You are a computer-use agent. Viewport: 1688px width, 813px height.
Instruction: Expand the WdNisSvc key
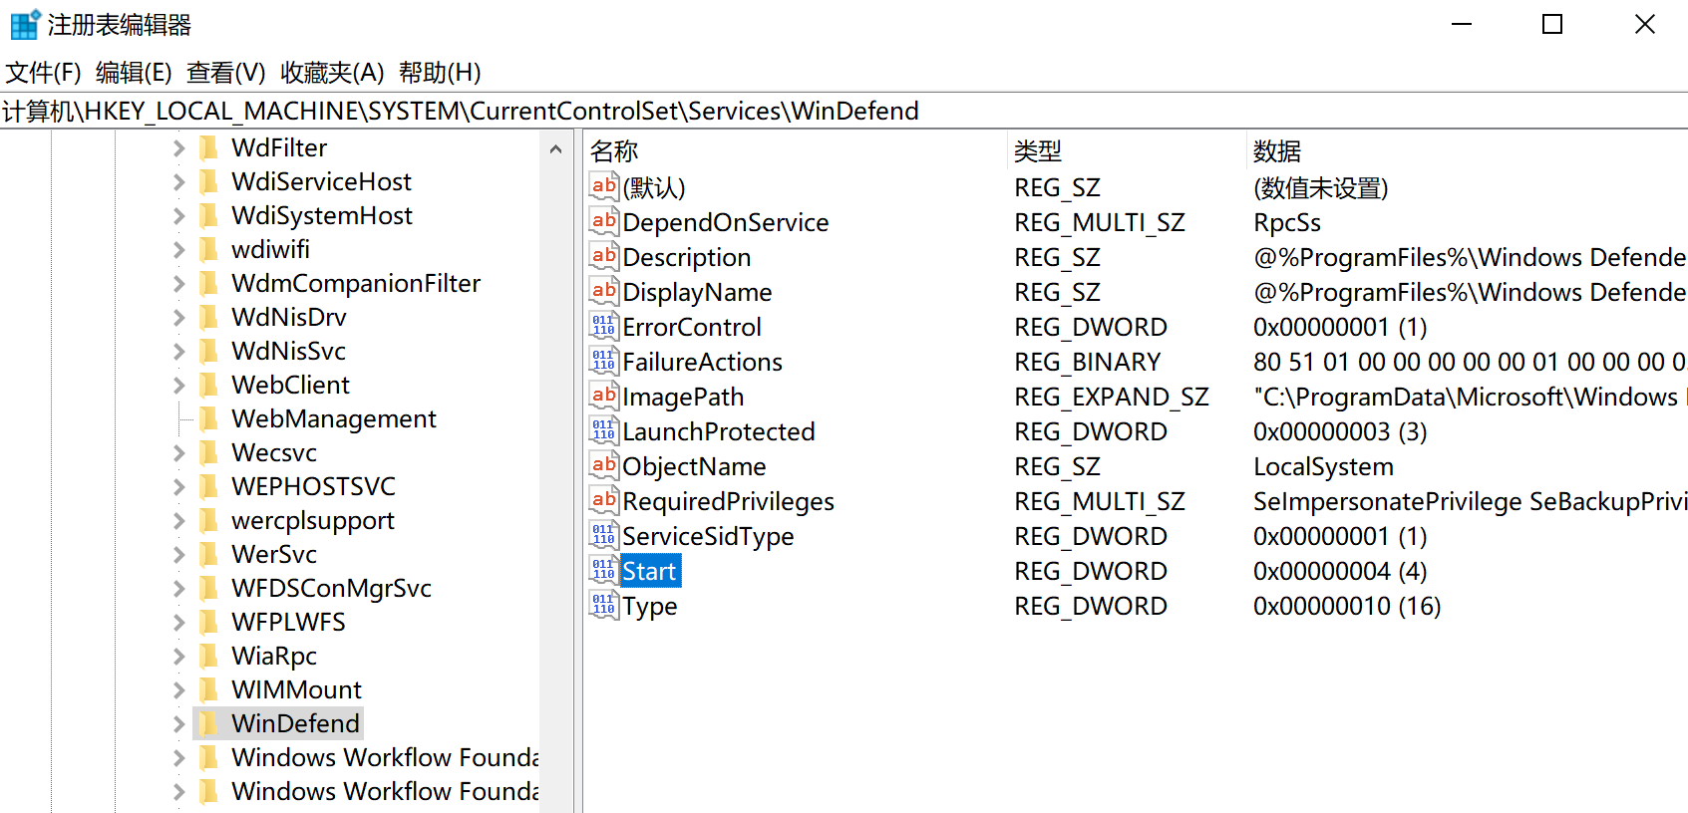(x=178, y=351)
